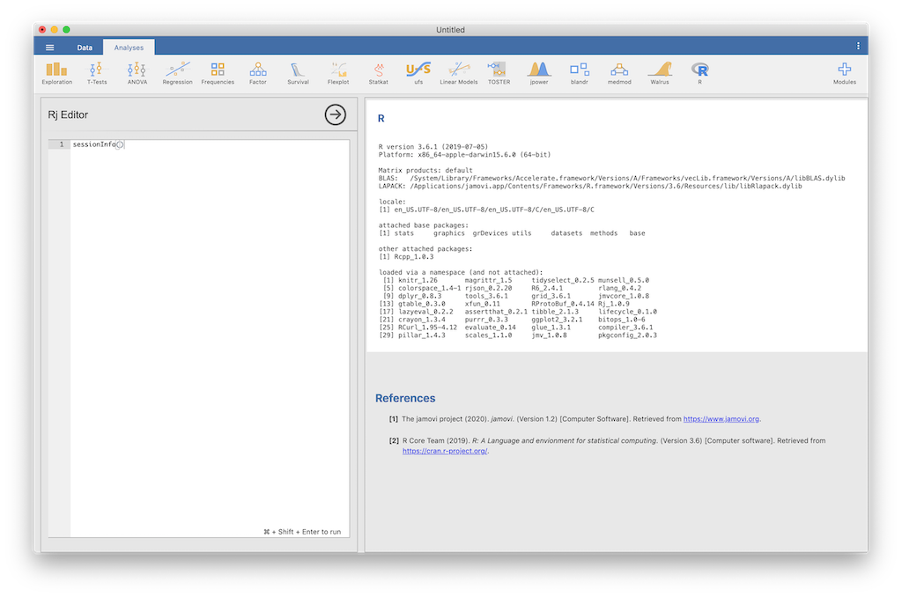
Task: Click into the Rj code editor area
Action: (210, 338)
